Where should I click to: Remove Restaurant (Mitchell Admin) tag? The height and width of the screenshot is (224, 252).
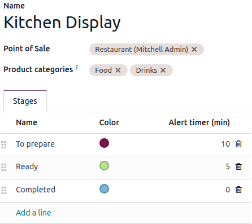(x=194, y=50)
